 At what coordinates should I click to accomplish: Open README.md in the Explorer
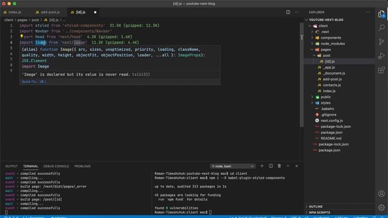click(331, 139)
